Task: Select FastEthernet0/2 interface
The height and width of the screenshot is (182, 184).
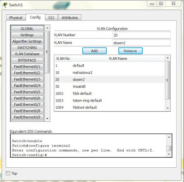Action: coord(27,73)
